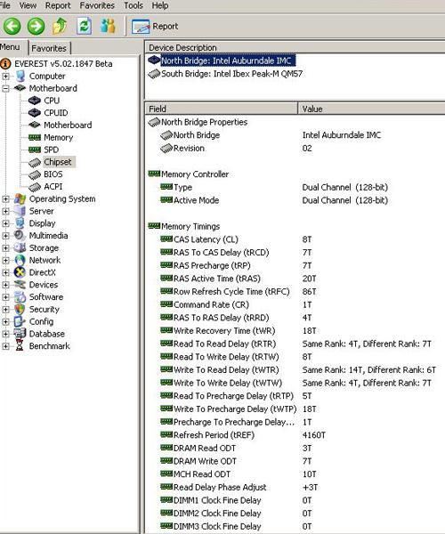Expand the Database tree node
The image size is (445, 534).
pos(6,334)
